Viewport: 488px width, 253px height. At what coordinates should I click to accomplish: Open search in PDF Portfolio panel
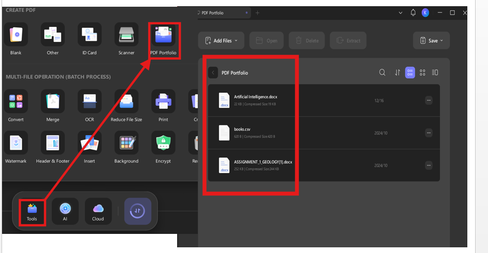coord(382,72)
